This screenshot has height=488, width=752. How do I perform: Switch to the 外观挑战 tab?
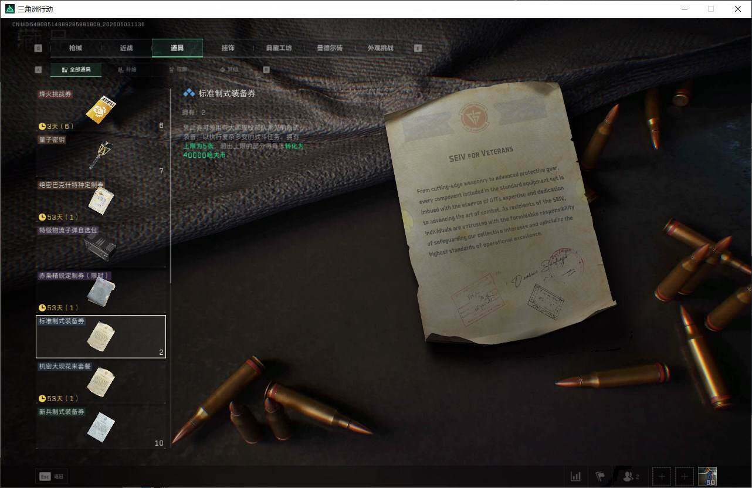pyautogui.click(x=380, y=48)
